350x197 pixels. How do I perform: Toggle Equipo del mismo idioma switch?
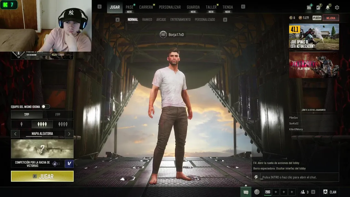pyautogui.click(x=45, y=107)
